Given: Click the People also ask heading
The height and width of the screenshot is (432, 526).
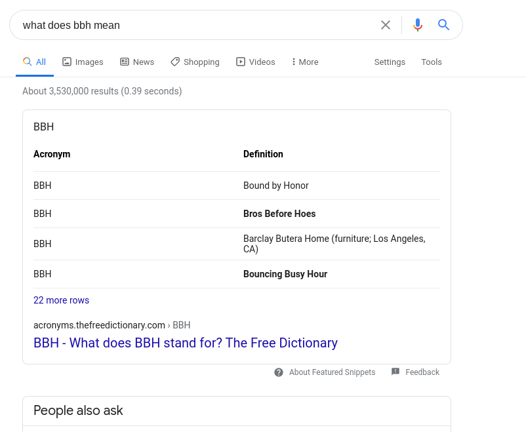Looking at the screenshot, I should pos(78,410).
